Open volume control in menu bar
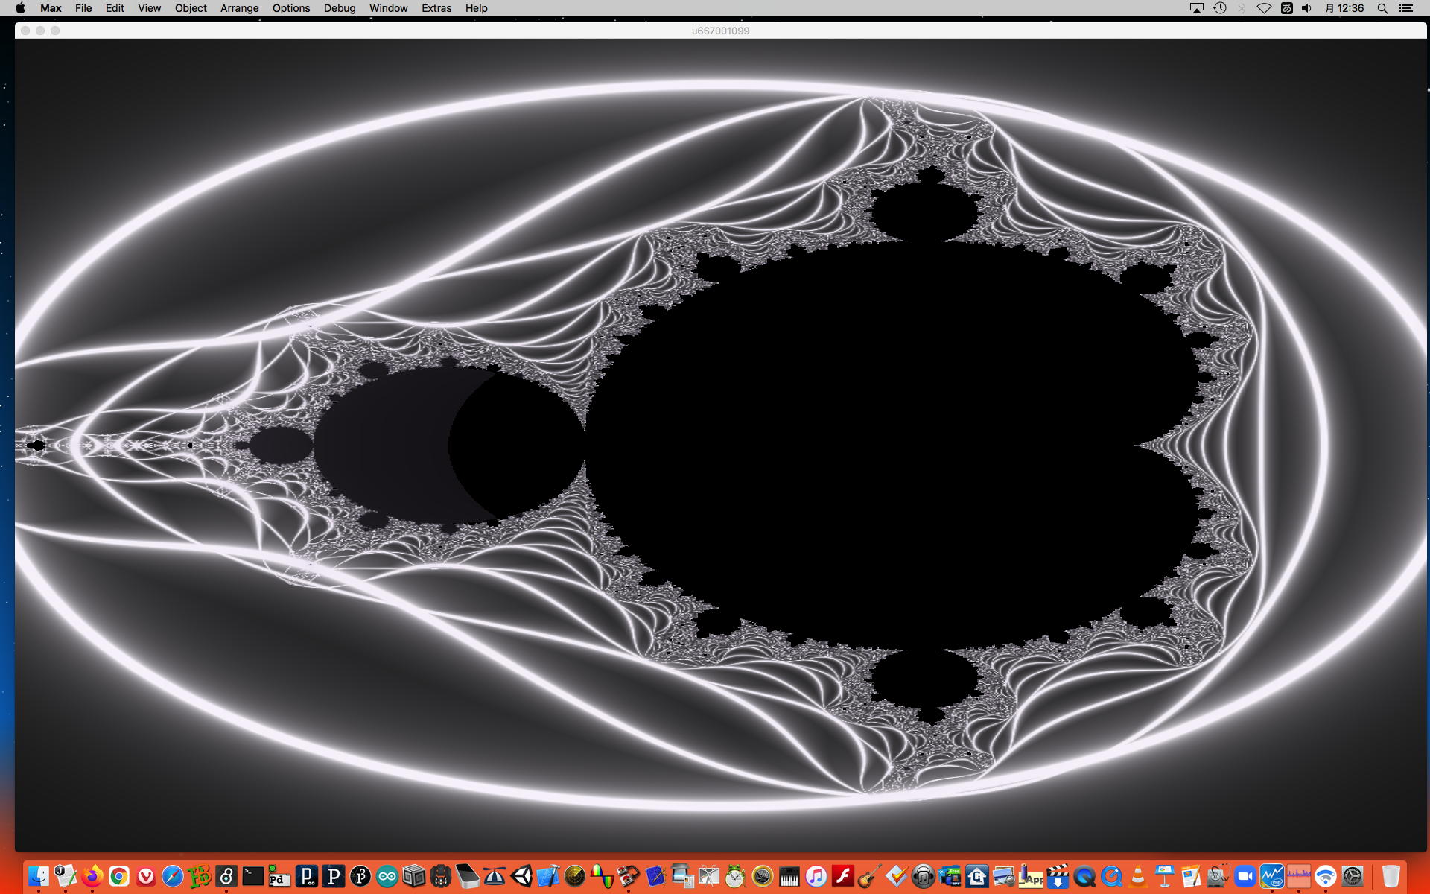The width and height of the screenshot is (1430, 894). 1306,8
